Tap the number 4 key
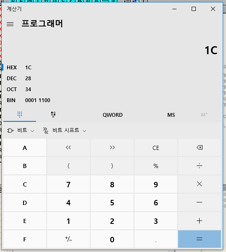This screenshot has height=252, width=226. click(68, 202)
